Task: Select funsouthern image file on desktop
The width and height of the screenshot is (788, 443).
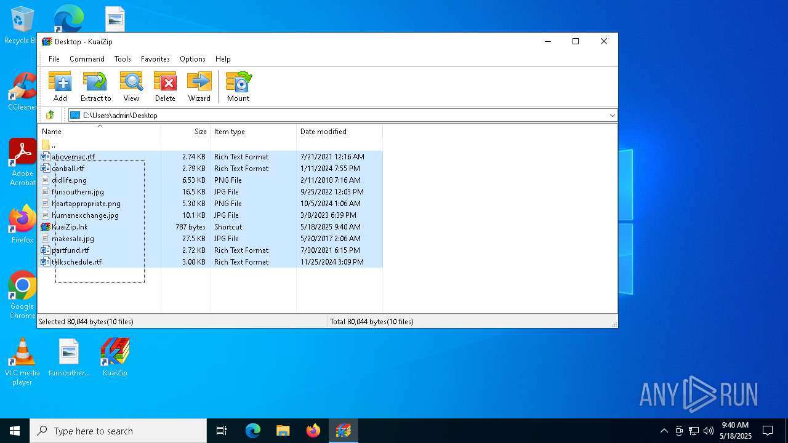Action: tap(69, 357)
